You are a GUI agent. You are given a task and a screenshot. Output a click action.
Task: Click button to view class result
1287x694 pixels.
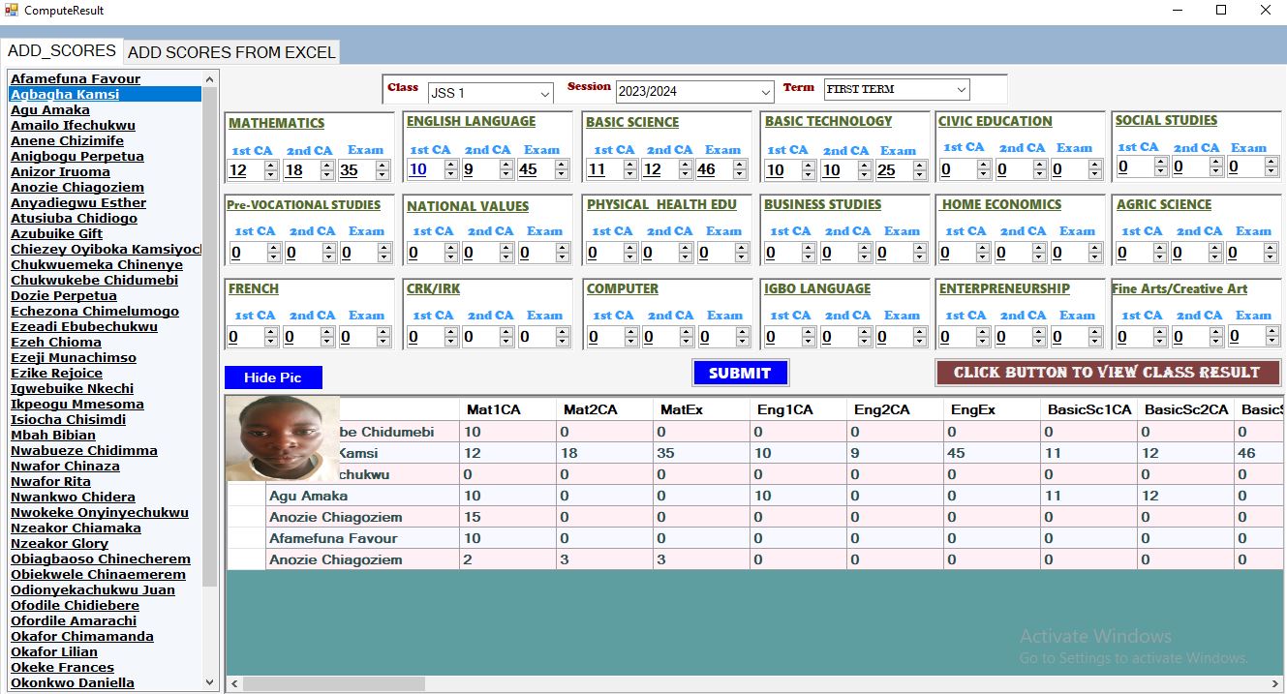tap(1107, 372)
